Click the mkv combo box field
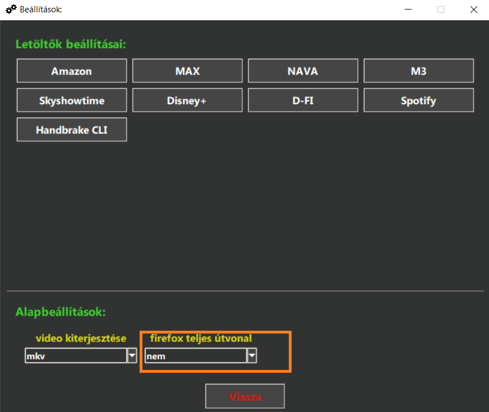This screenshot has width=489, height=412. click(76, 355)
